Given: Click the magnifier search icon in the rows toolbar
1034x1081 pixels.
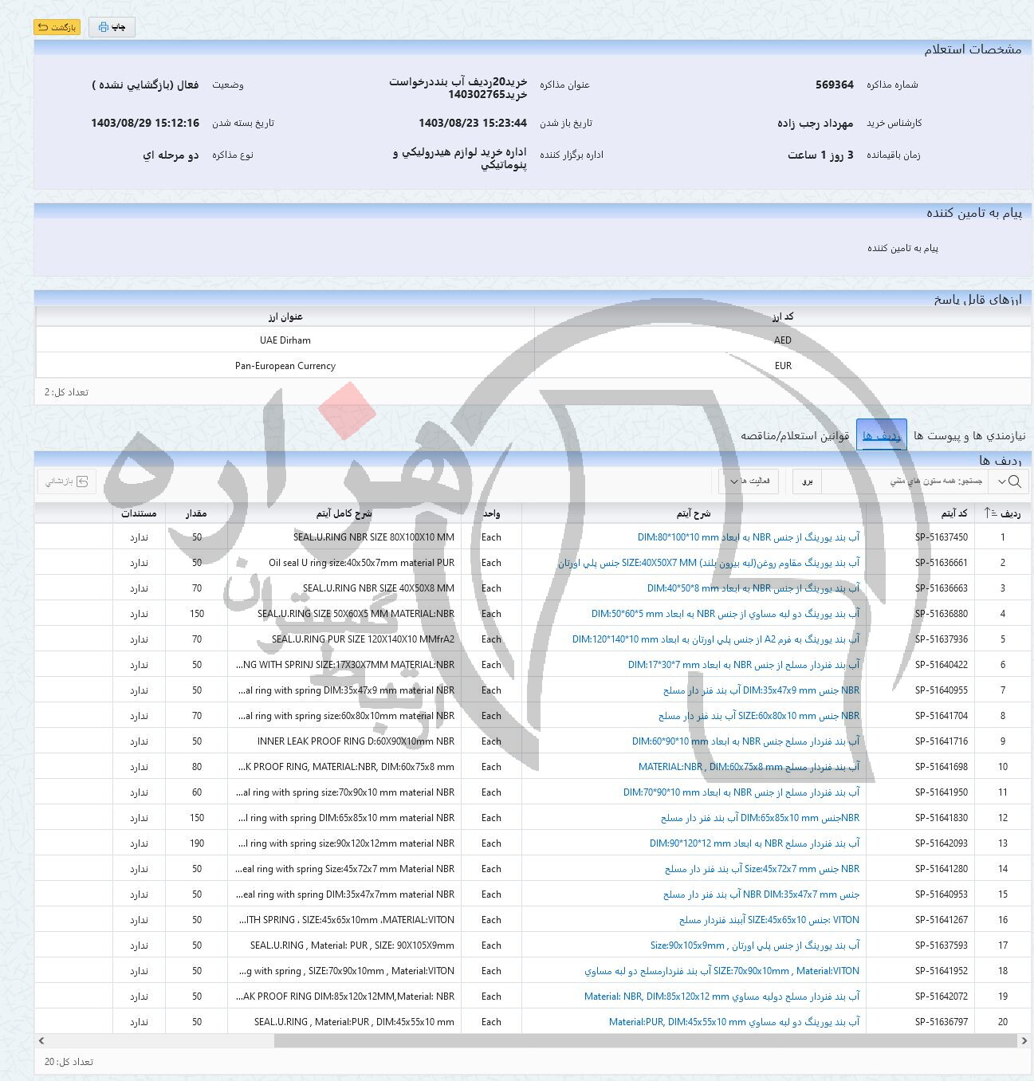Looking at the screenshot, I should click(1014, 482).
